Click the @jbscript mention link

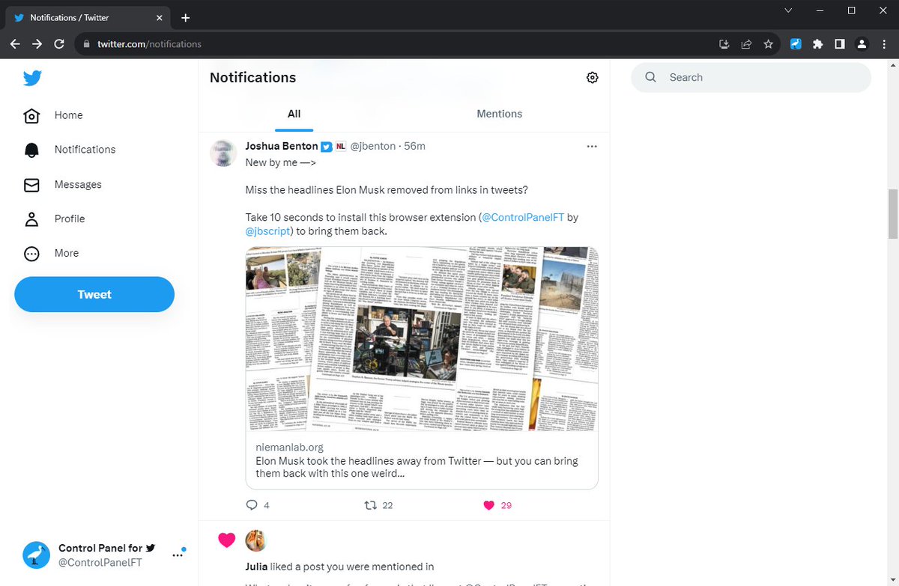267,231
